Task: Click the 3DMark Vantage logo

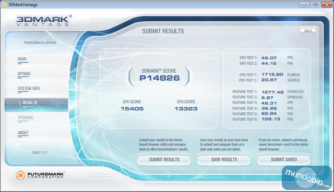Action: [44, 21]
